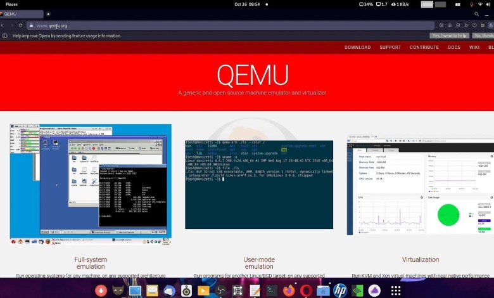Click the large QEMU site title
The width and height of the screenshot is (494, 298).
click(x=252, y=75)
